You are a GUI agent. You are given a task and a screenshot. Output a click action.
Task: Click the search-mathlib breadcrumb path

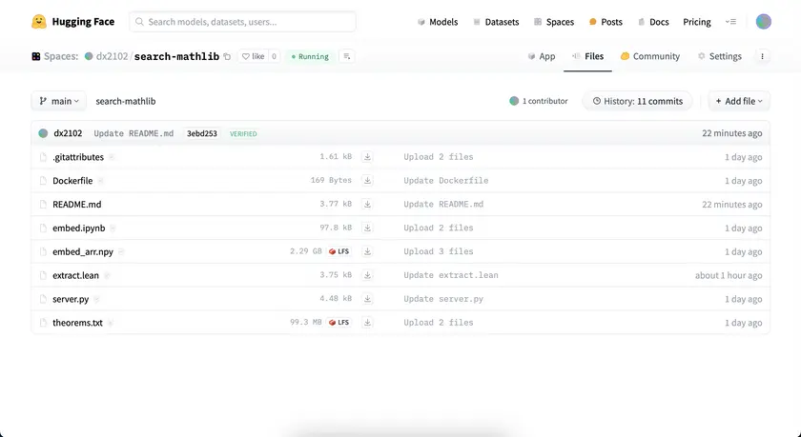point(126,101)
